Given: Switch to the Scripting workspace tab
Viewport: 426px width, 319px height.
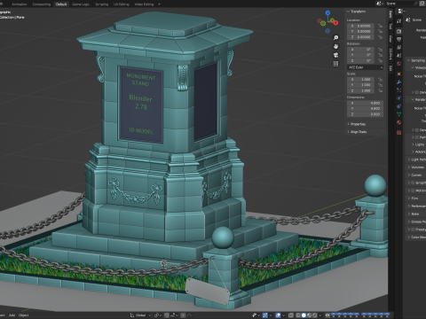Looking at the screenshot, I should (101, 4).
